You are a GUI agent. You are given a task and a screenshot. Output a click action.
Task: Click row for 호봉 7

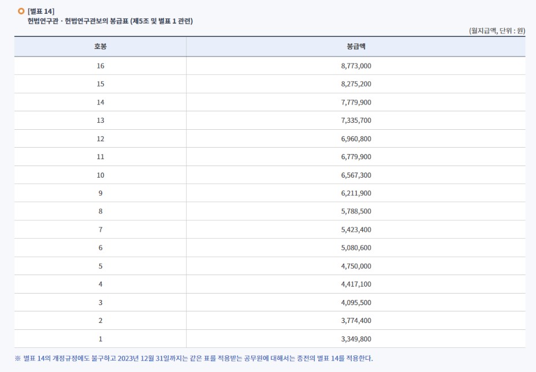pos(100,229)
